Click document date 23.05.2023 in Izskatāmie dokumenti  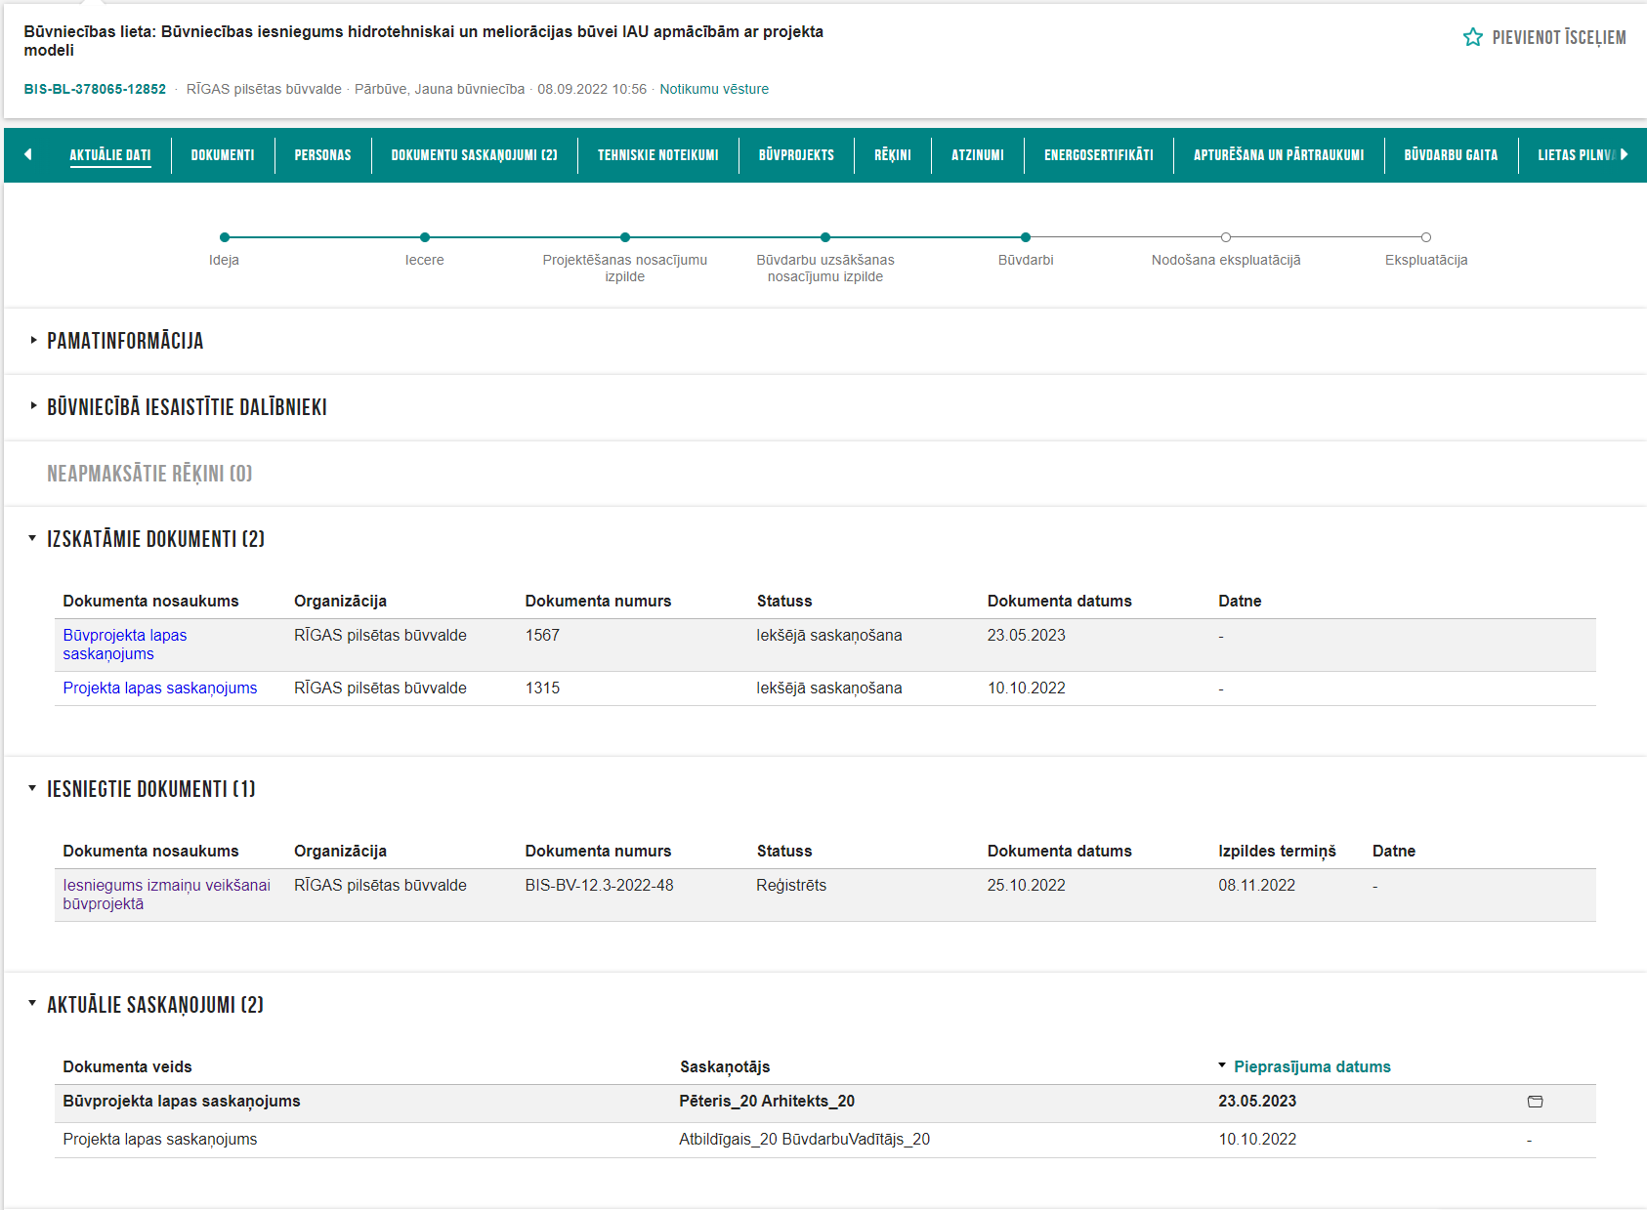[x=1026, y=636]
